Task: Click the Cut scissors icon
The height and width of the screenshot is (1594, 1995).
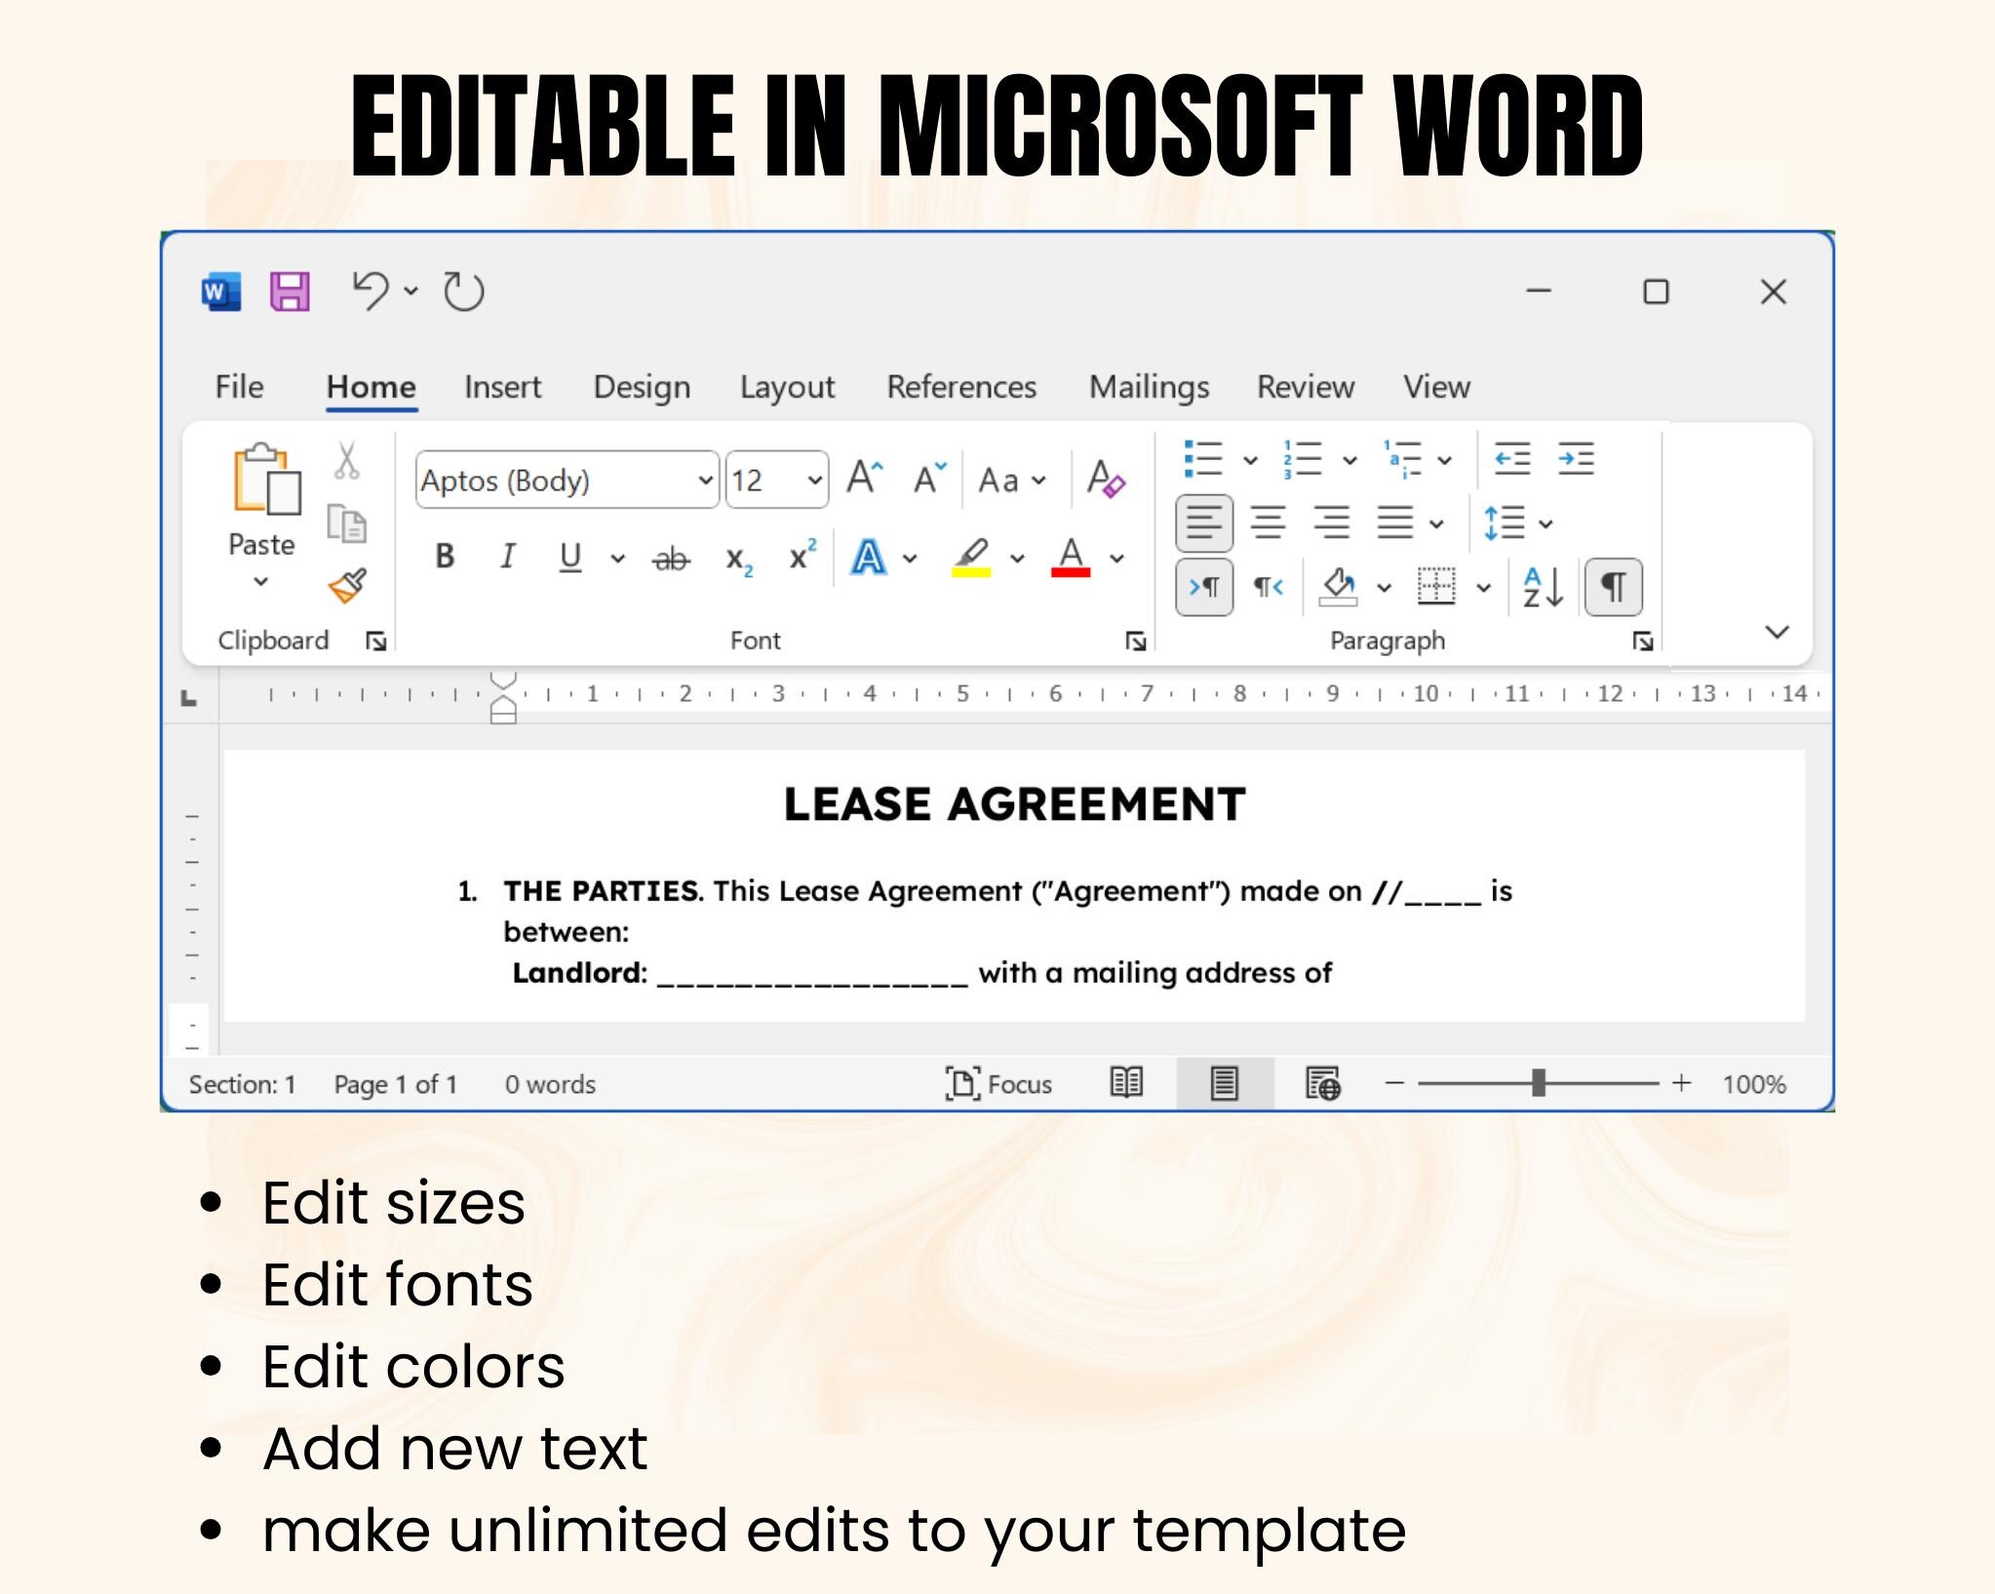Action: (x=346, y=460)
